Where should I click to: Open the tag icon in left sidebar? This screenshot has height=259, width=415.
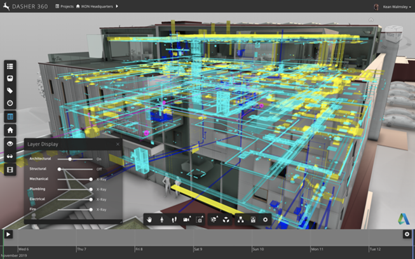tap(10, 91)
